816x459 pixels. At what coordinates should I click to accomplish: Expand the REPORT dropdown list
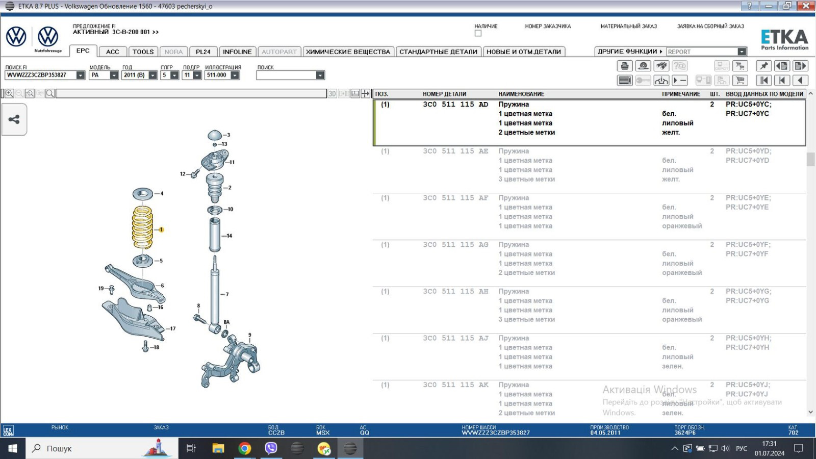click(742, 52)
